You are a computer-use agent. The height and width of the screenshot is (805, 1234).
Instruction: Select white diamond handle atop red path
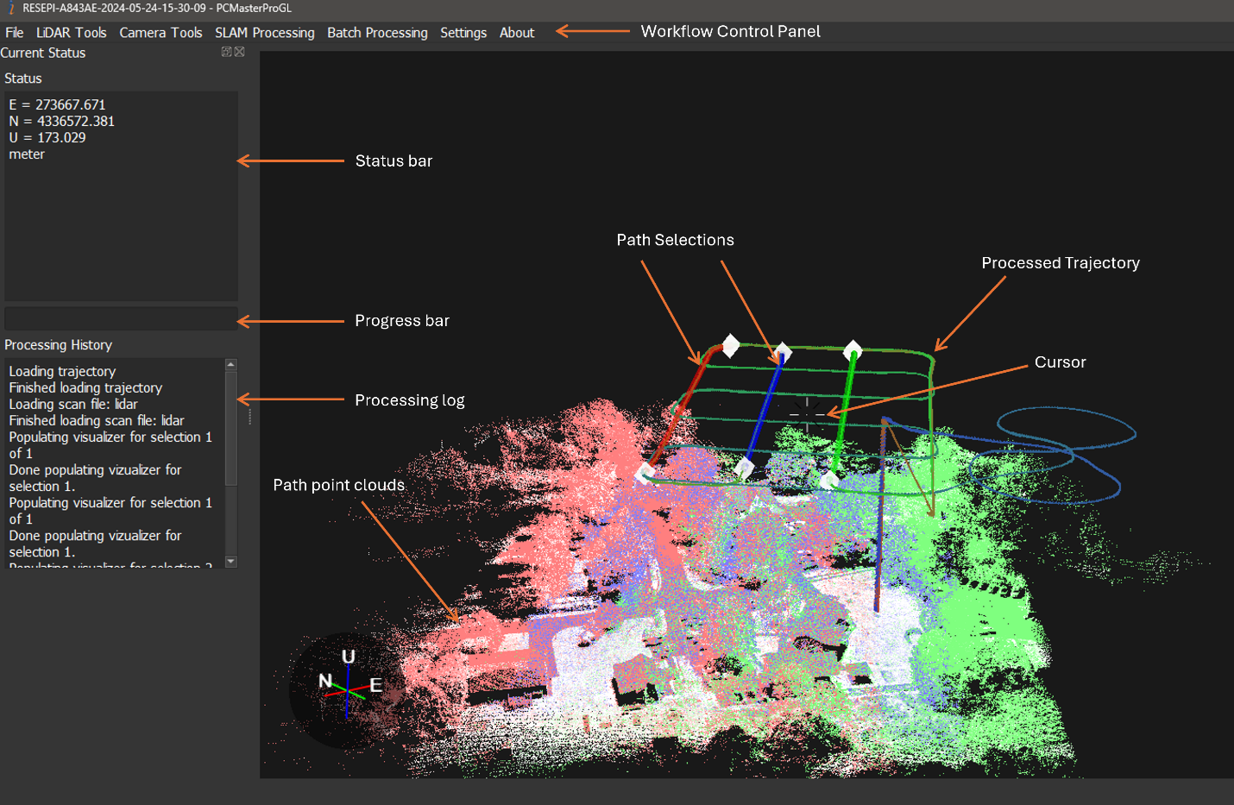(x=730, y=346)
